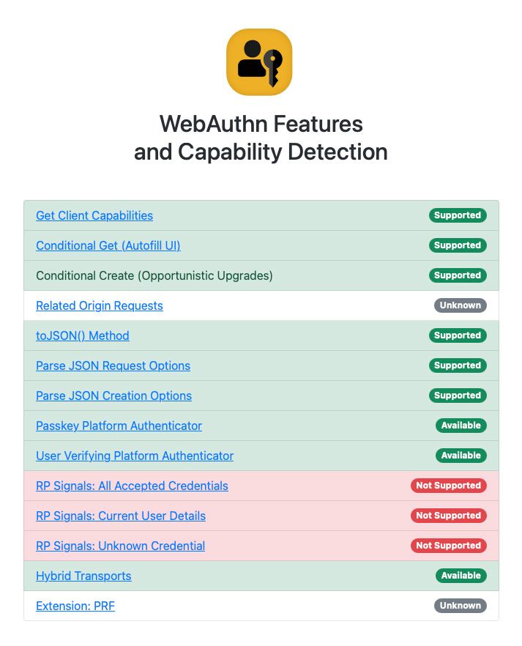522x646 pixels.
Task: Open RP Signals: All Accepted Credentials link
Action: pyautogui.click(x=132, y=486)
